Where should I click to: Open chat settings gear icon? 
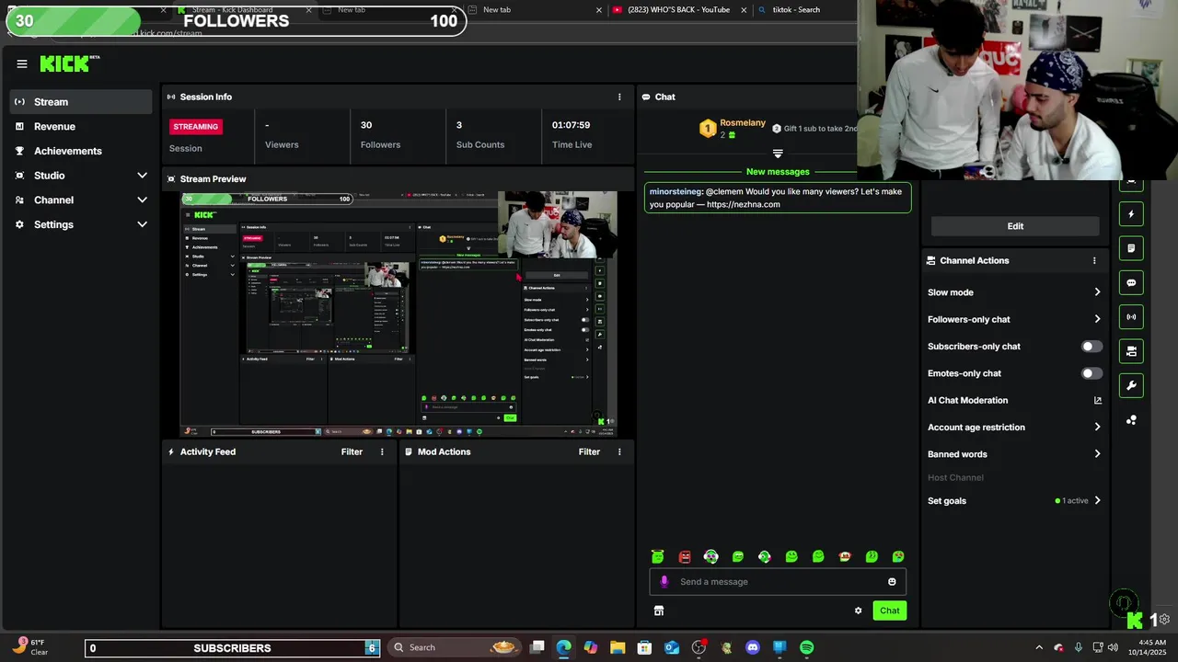pos(858,611)
